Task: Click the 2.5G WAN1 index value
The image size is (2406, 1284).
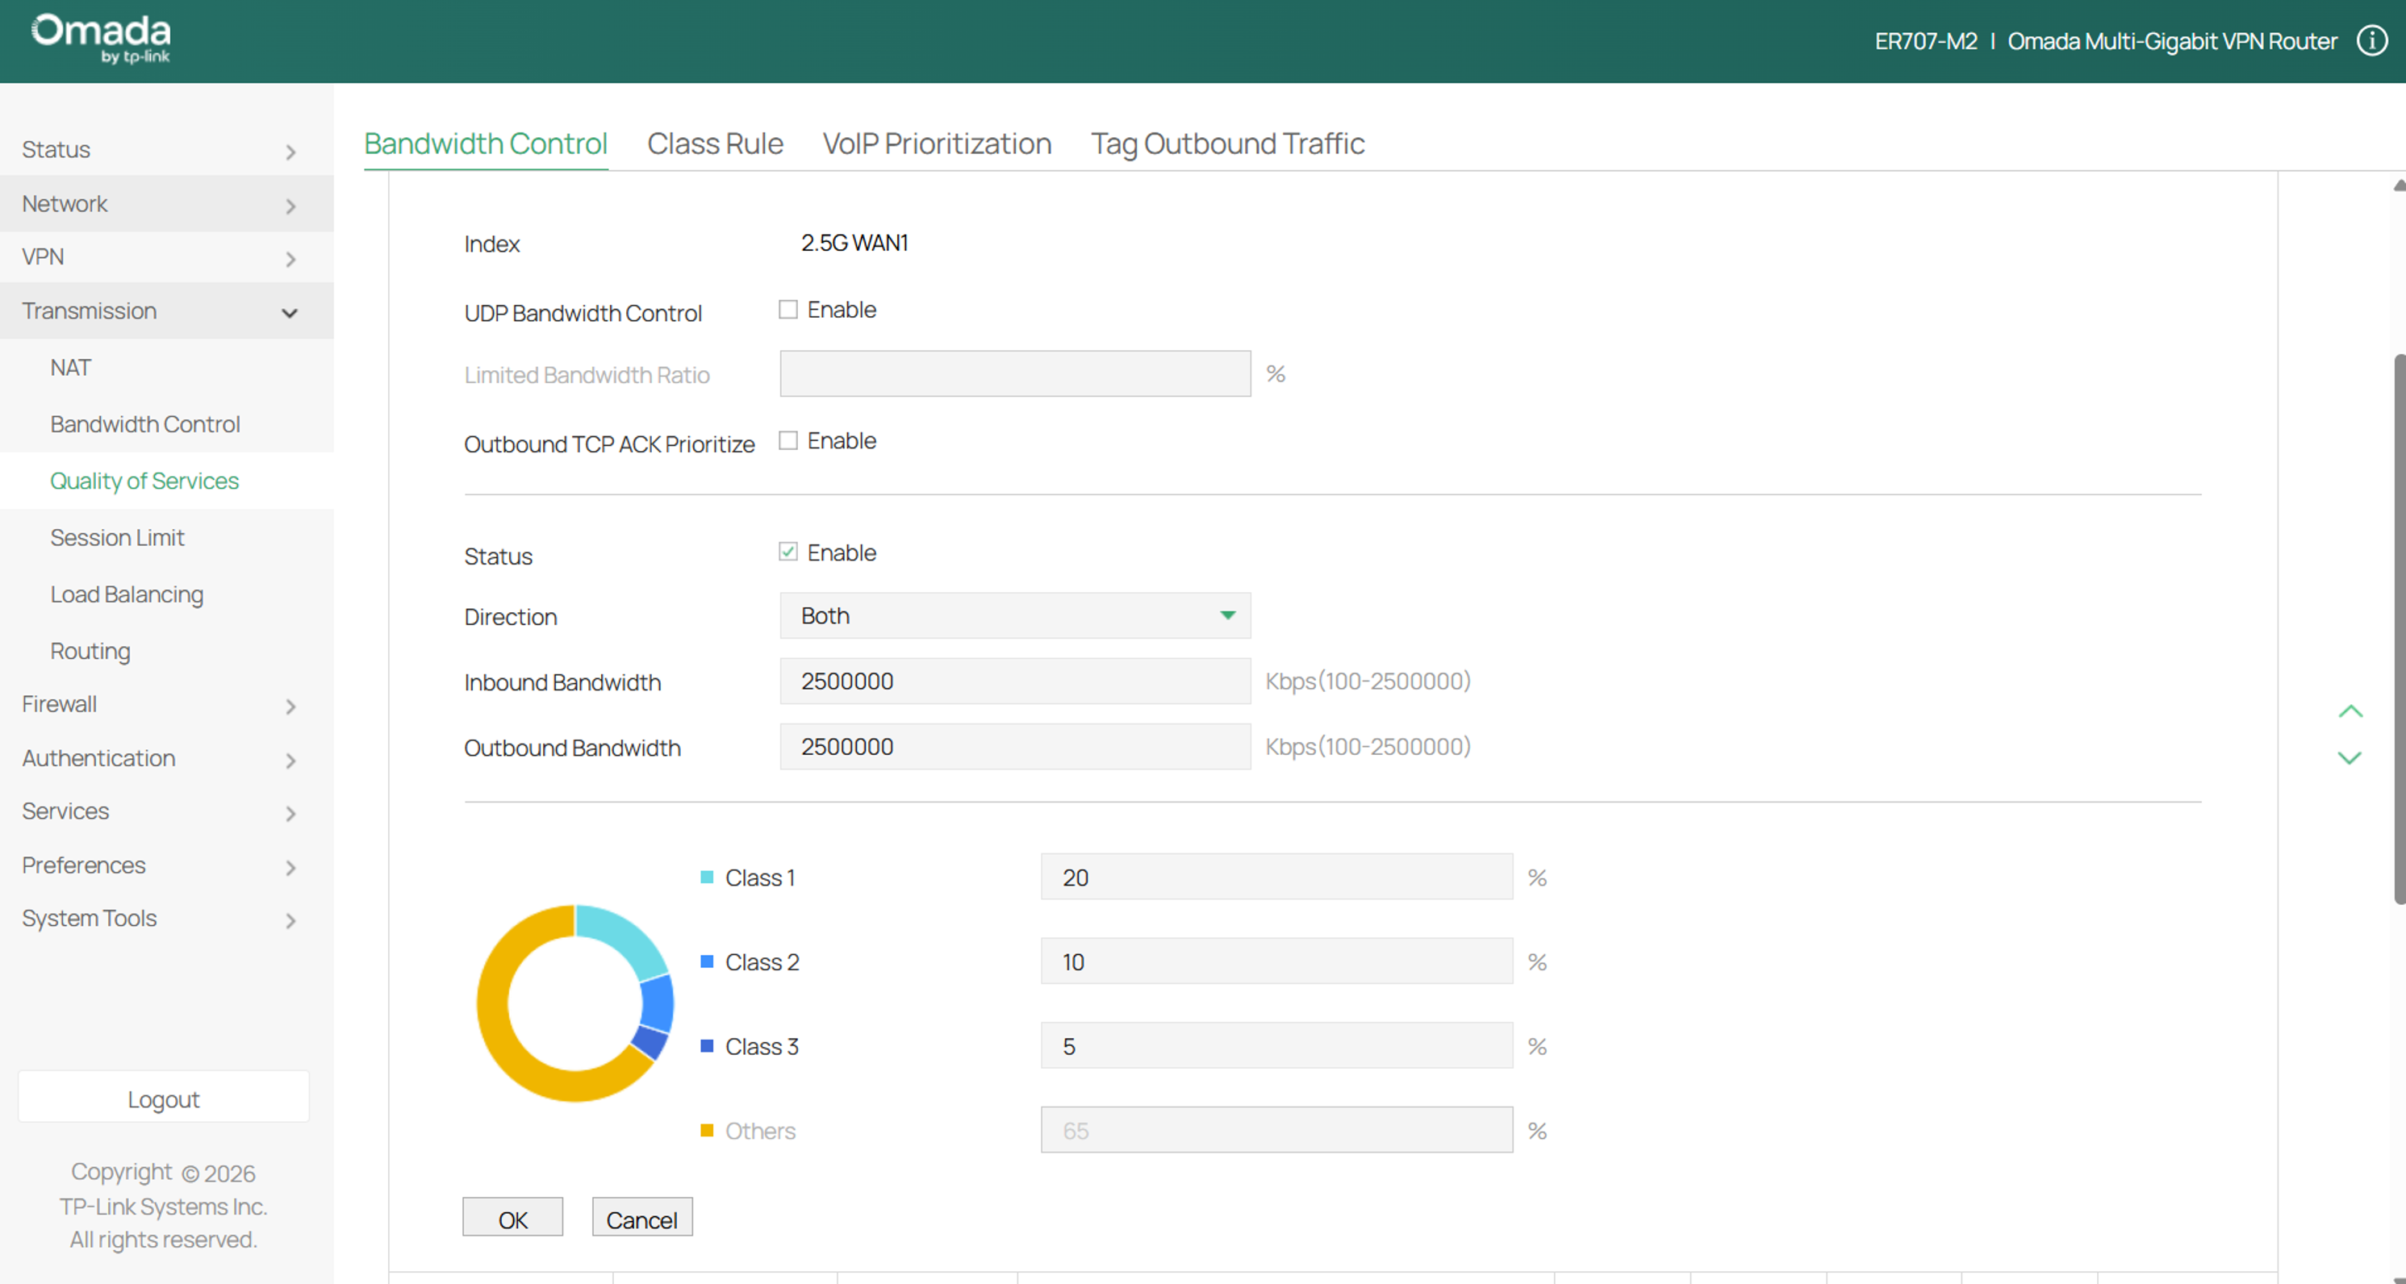Action: [854, 244]
